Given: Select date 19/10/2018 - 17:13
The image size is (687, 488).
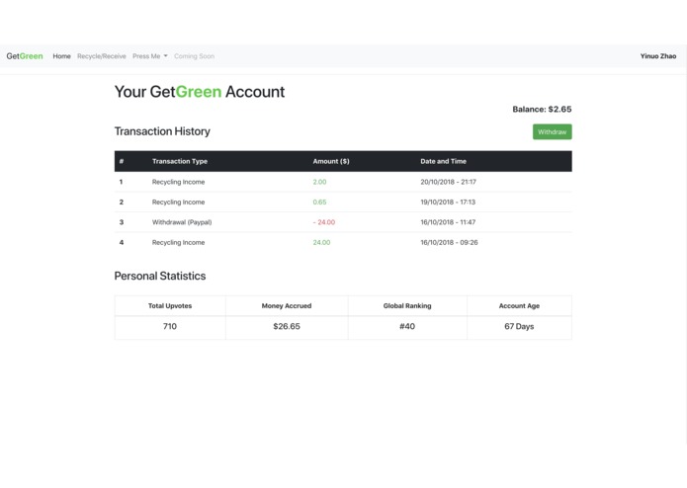Looking at the screenshot, I should 448,202.
